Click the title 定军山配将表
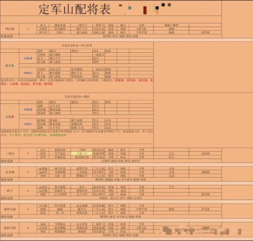The height and width of the screenshot is (241, 253). [74, 9]
